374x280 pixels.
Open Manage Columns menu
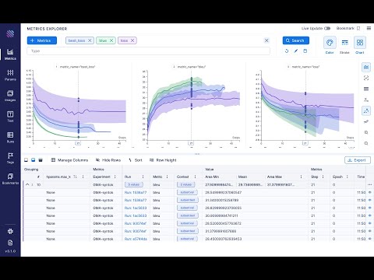(x=69, y=160)
